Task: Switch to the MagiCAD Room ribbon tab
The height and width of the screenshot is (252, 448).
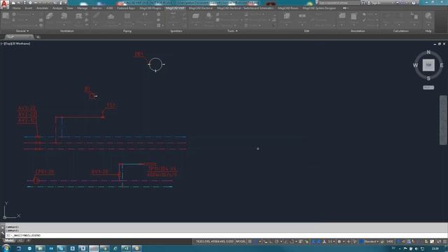Action: [x=288, y=8]
